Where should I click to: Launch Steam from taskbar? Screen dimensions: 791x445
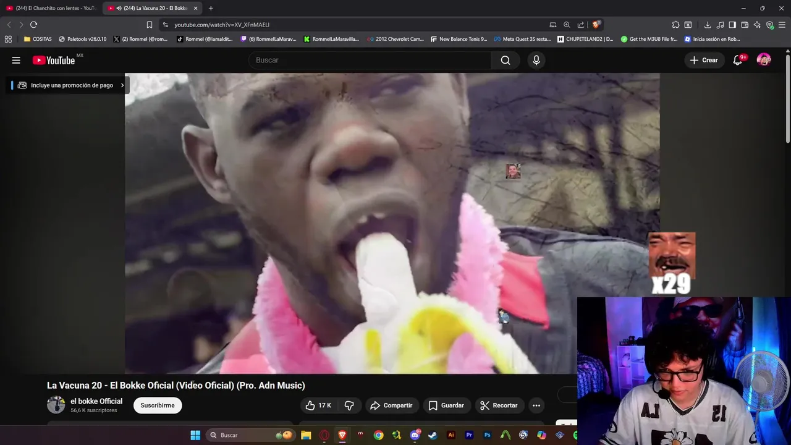tap(433, 435)
